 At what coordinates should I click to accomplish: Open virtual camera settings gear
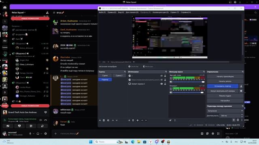pos(241,91)
